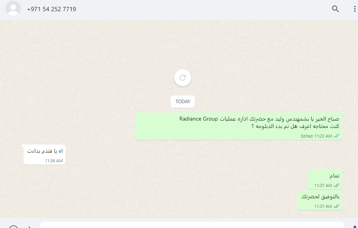Click the TODAY date chip
The width and height of the screenshot is (358, 228).
tap(183, 102)
